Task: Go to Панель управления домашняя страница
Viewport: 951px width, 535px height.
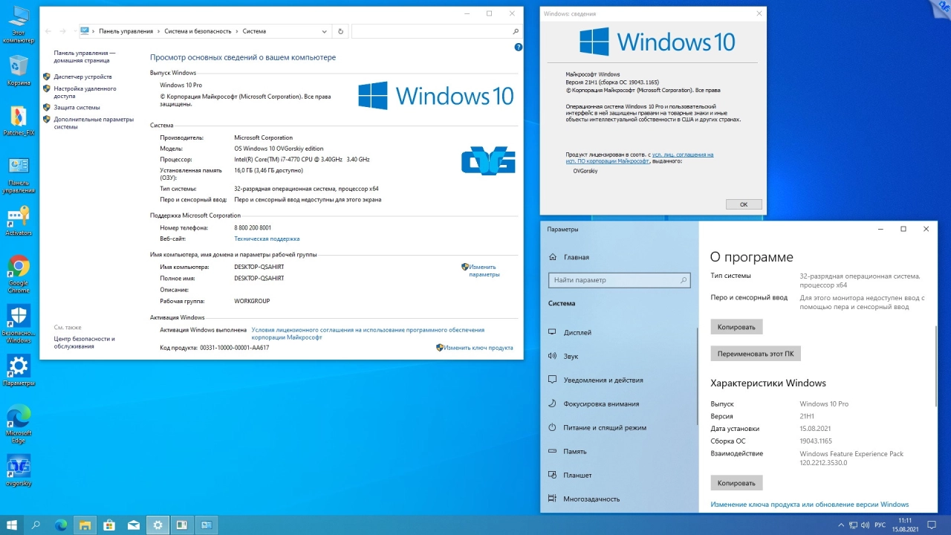Action: click(x=85, y=57)
